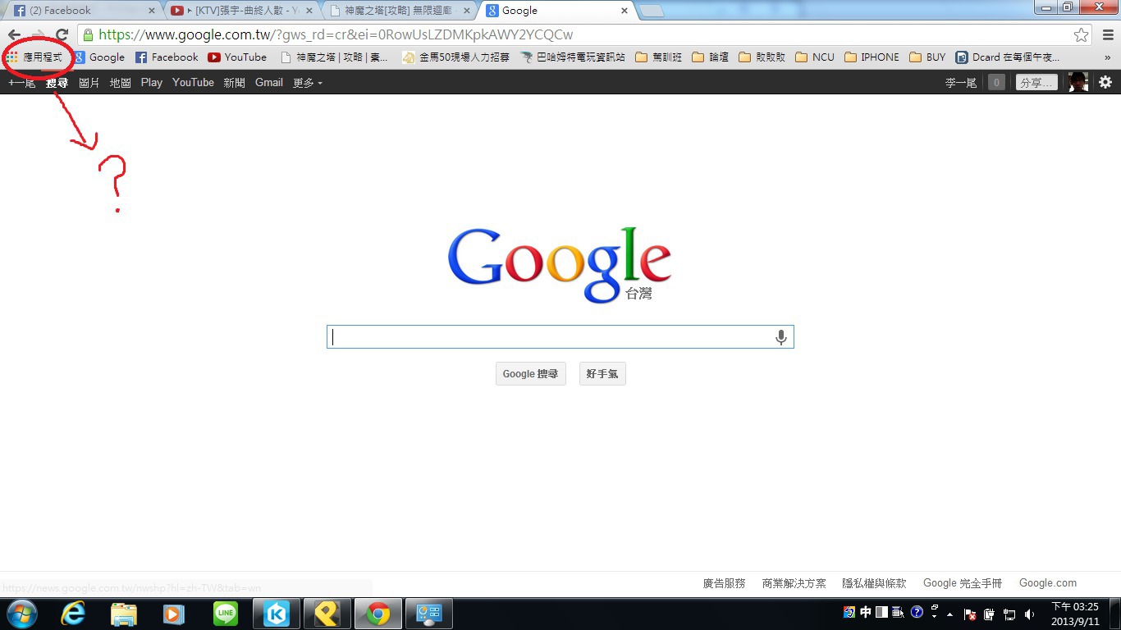Open 新聞 in Google top bar
This screenshot has width=1121, height=630.
[235, 82]
